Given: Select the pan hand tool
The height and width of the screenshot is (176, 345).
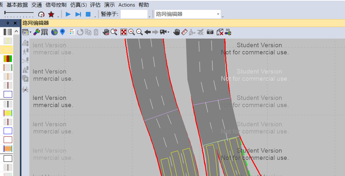Looking at the screenshot, I should coord(176,32).
